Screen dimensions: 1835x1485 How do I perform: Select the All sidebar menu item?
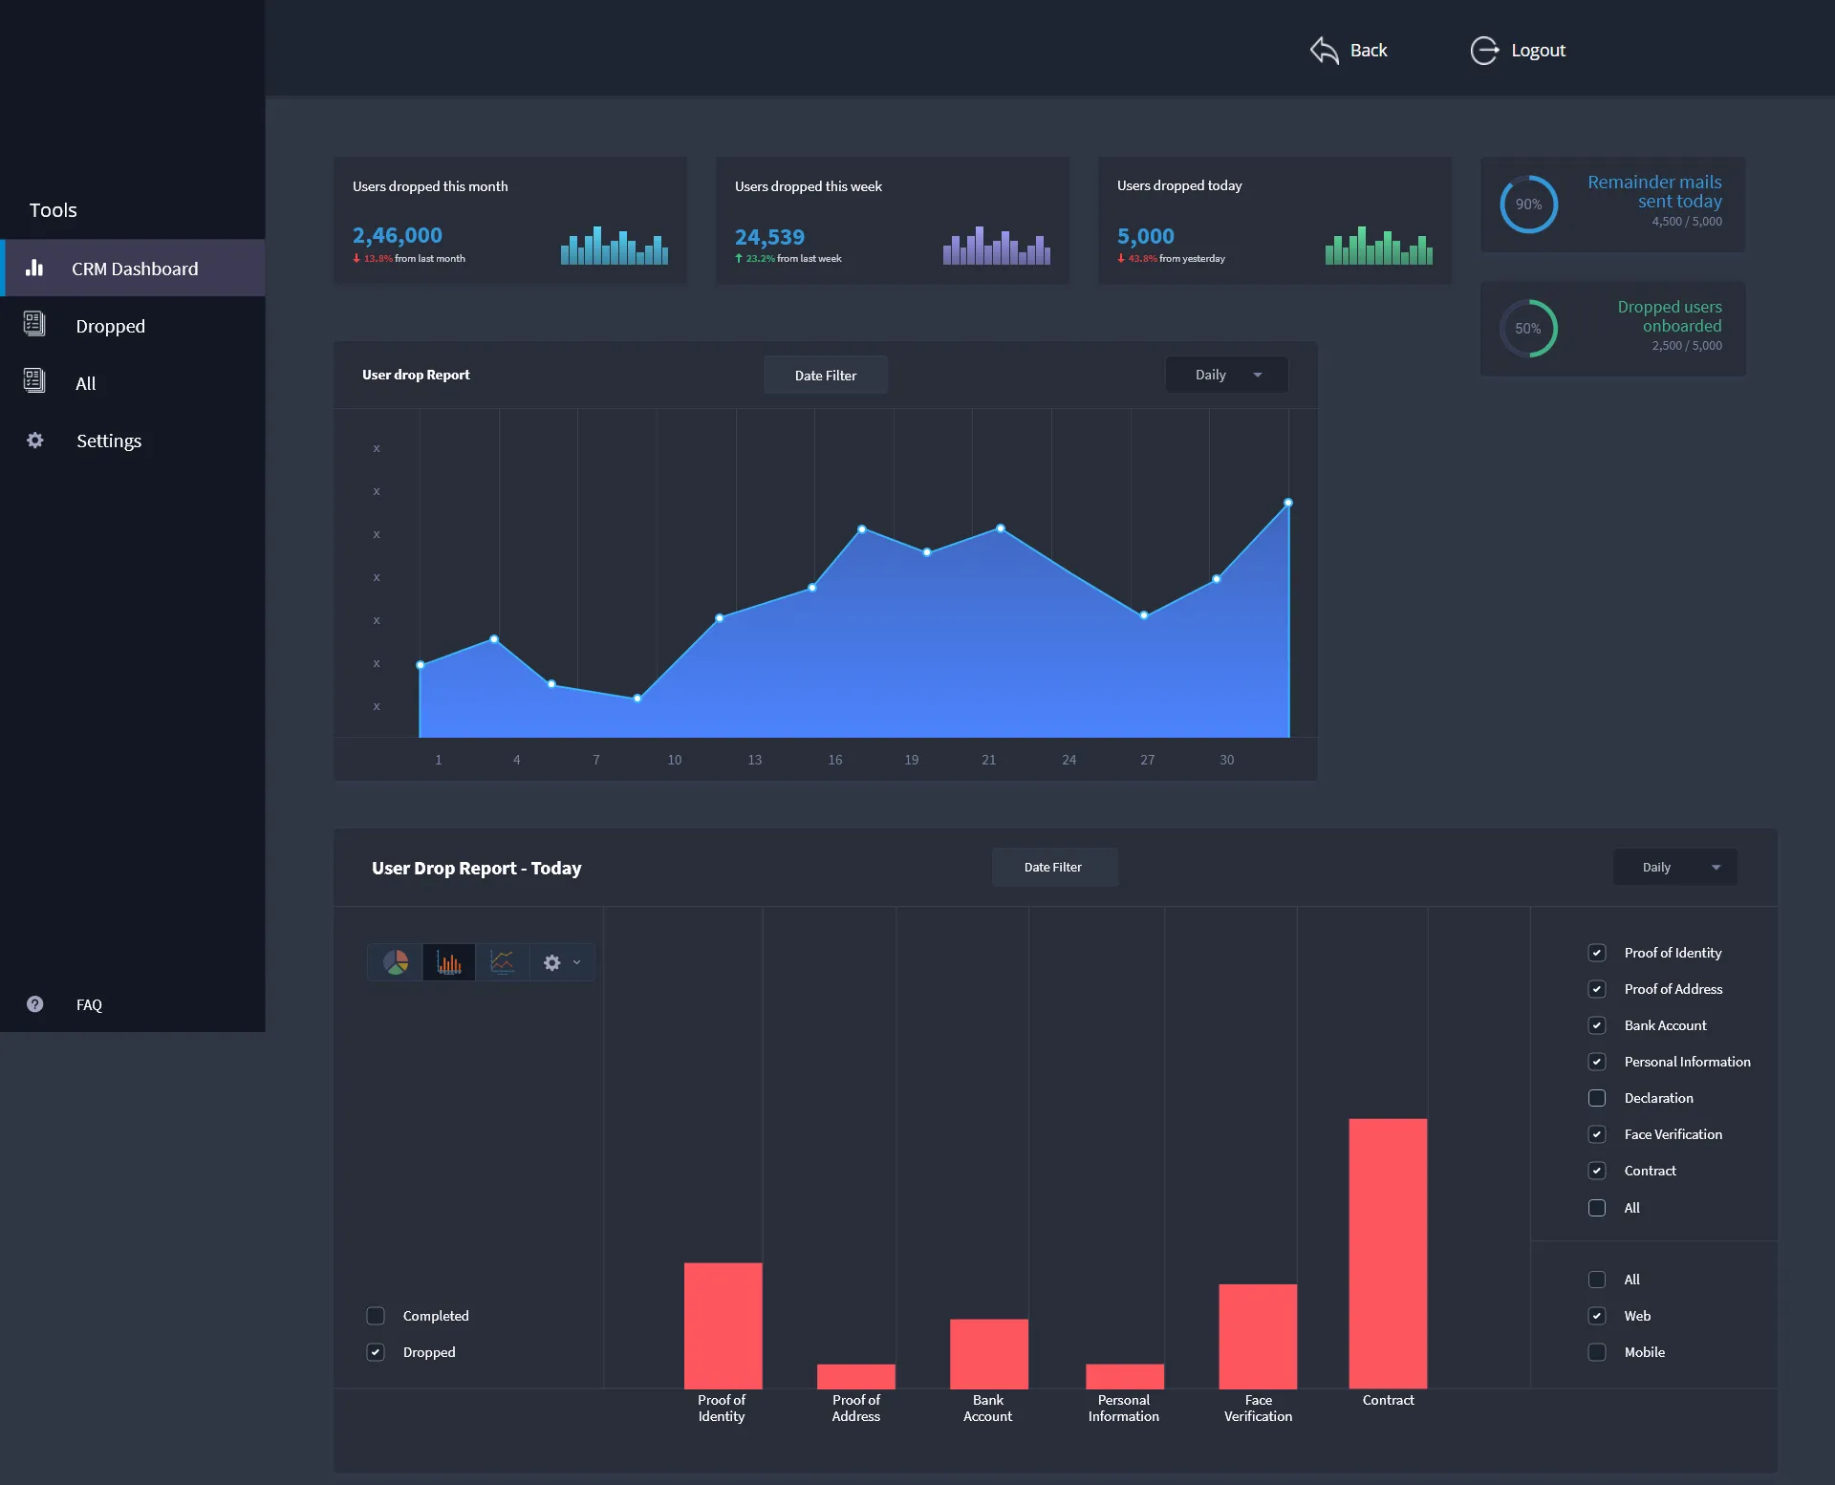[85, 383]
